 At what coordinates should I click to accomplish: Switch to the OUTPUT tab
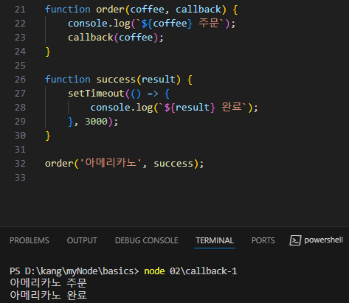[x=82, y=240]
